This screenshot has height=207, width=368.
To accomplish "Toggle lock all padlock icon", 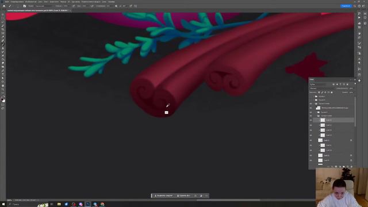I will [x=332, y=93].
